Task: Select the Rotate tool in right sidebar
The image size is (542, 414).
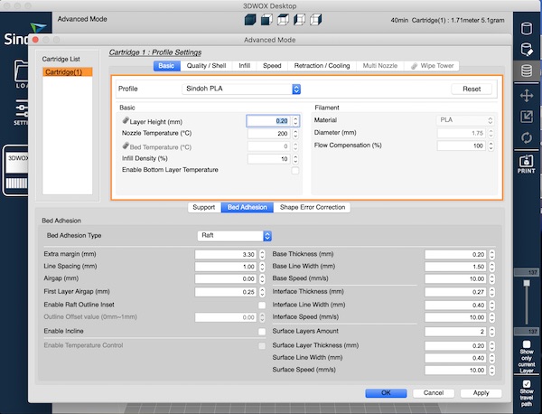Action: [527, 137]
